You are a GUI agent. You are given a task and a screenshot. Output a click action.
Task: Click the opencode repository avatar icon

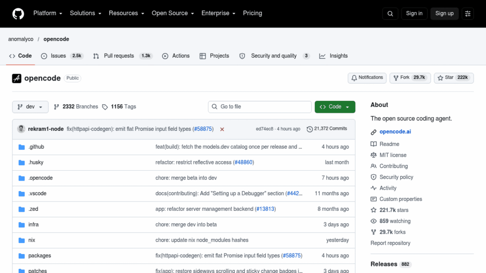pos(17,78)
